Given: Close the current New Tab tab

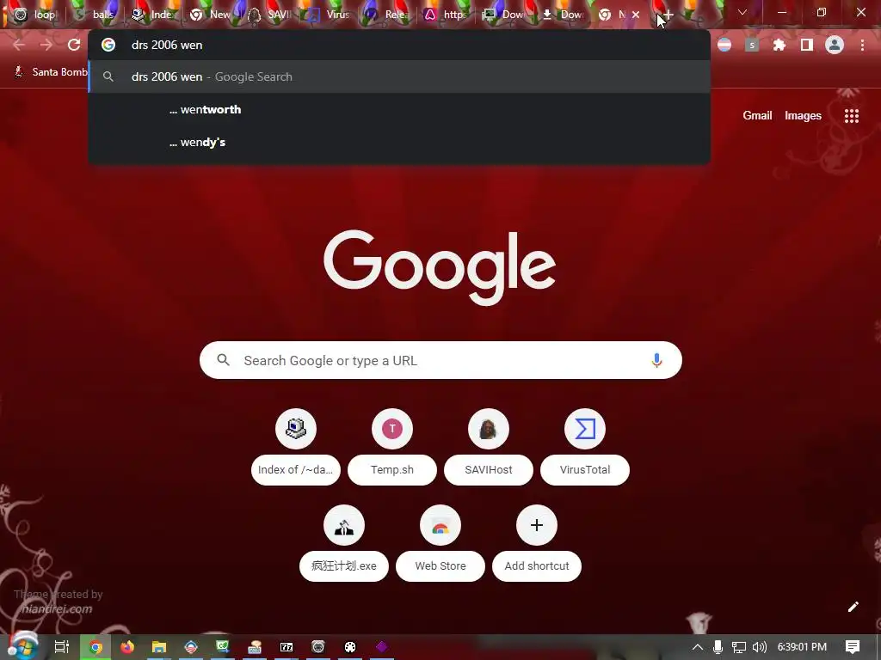Looking at the screenshot, I should coord(636,15).
